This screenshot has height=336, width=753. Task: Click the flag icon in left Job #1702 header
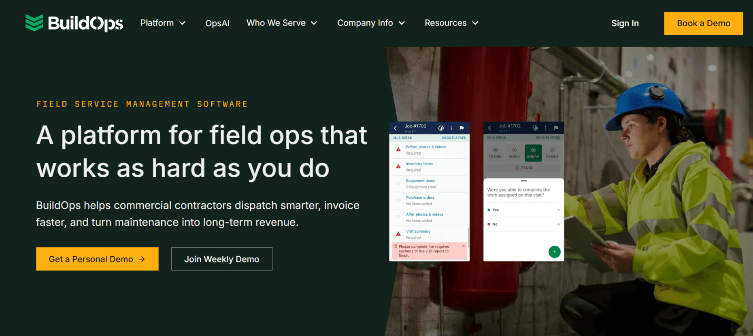(462, 128)
